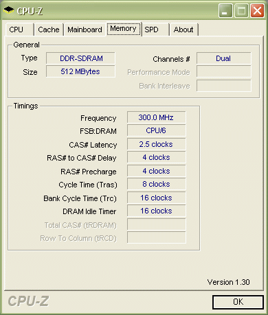Viewport: 268px width, 315px height.
Task: Click the RAS# to CAS# Delay value
Action: pyautogui.click(x=156, y=157)
